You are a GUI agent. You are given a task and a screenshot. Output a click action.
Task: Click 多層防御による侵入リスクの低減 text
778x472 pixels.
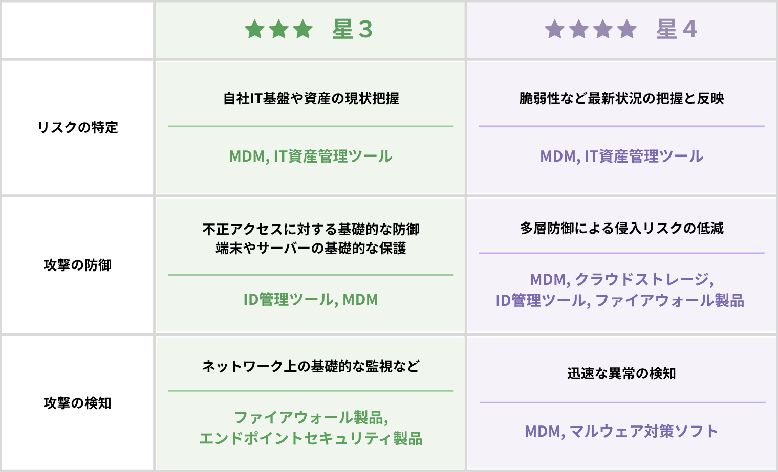[622, 228]
